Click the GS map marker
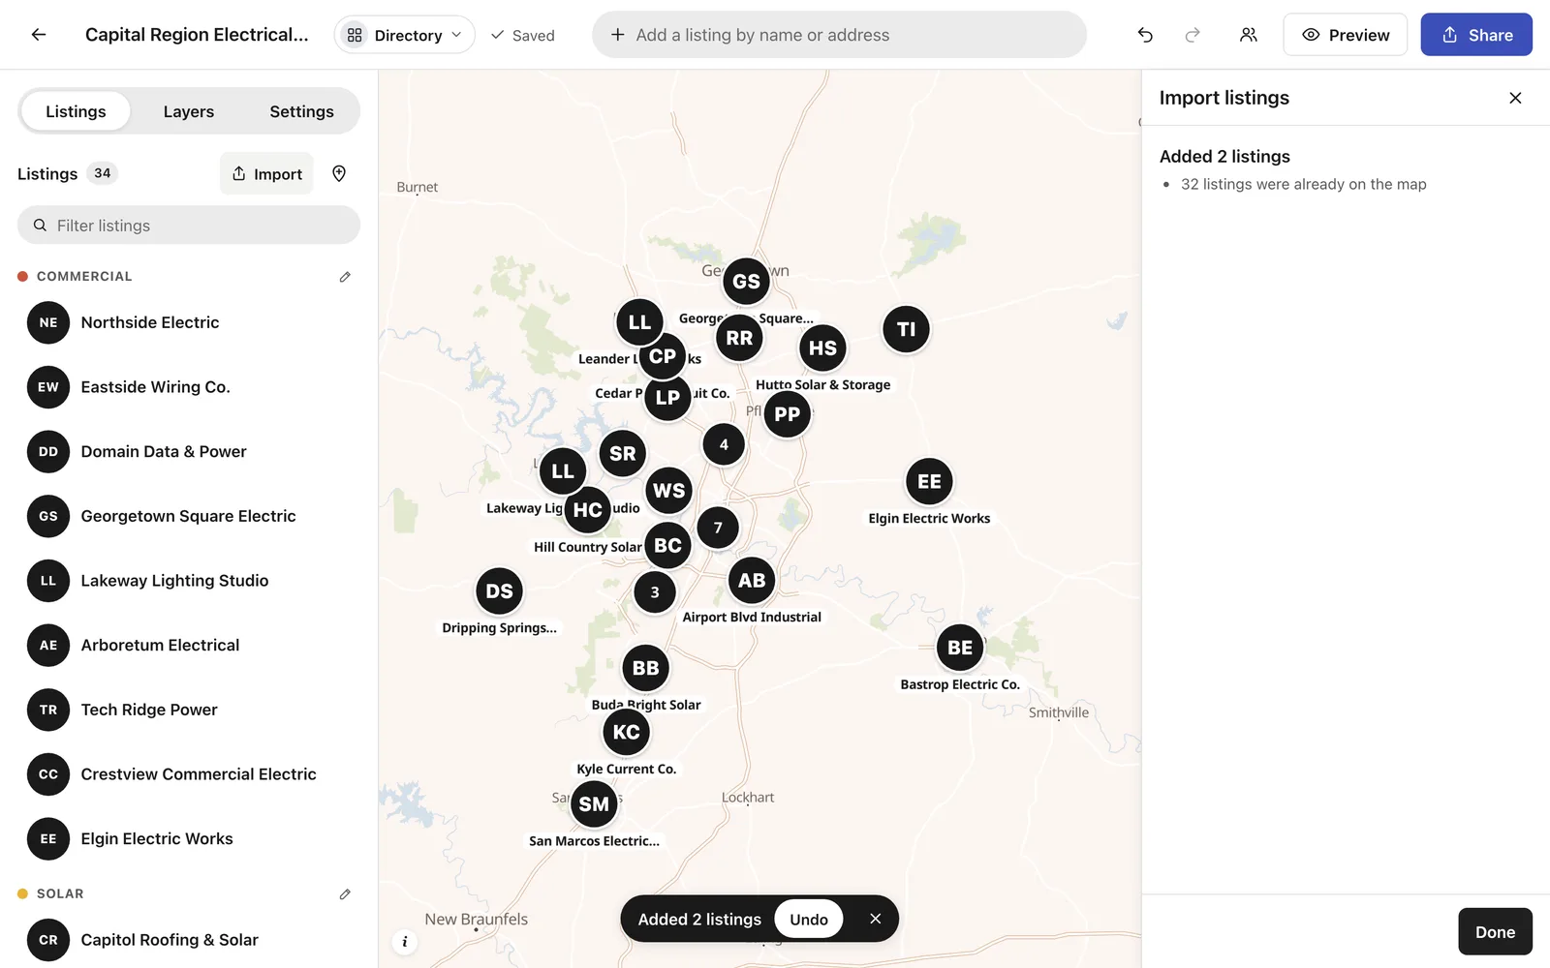 pyautogui.click(x=746, y=282)
